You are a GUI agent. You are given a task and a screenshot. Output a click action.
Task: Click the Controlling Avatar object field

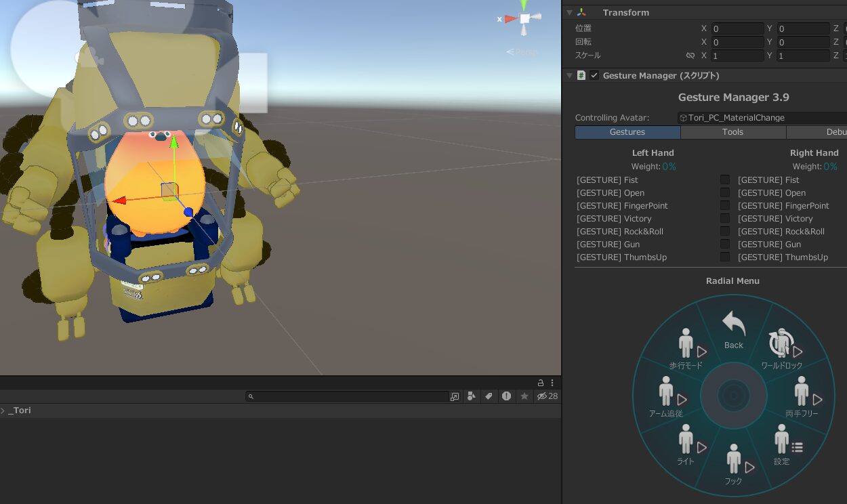tap(762, 118)
